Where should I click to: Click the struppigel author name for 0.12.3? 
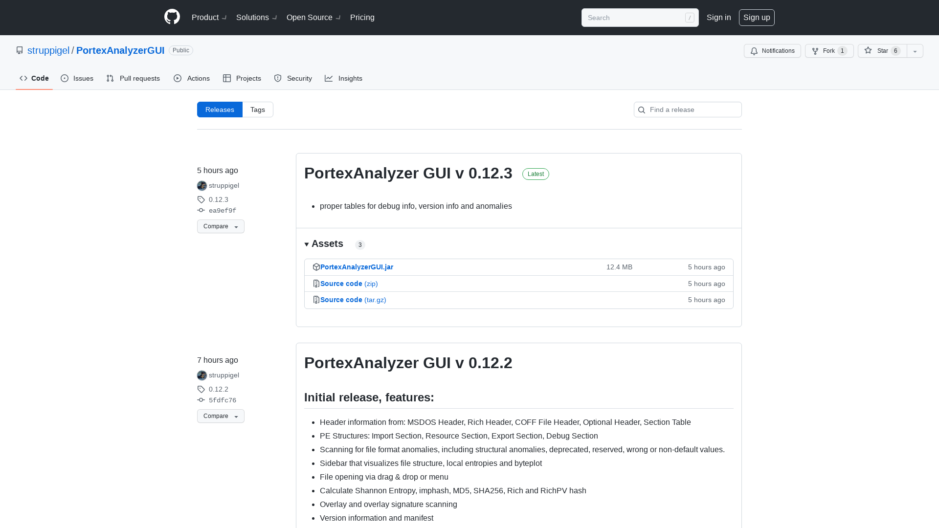point(224,186)
